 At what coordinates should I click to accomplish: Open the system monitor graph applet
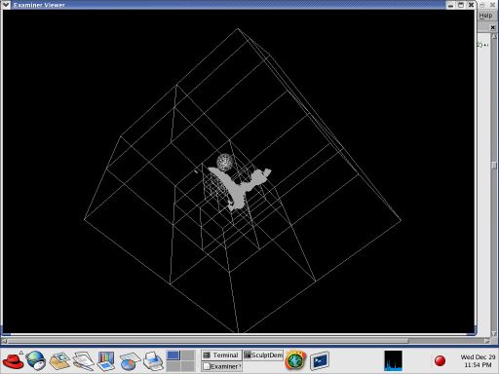tap(393, 360)
